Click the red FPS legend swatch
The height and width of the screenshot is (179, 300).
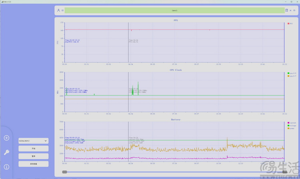tap(288, 24)
